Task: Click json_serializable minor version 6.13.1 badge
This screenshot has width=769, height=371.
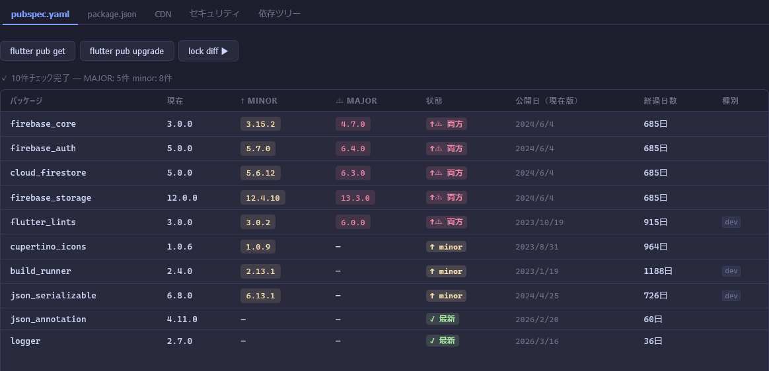Action: coord(260,296)
